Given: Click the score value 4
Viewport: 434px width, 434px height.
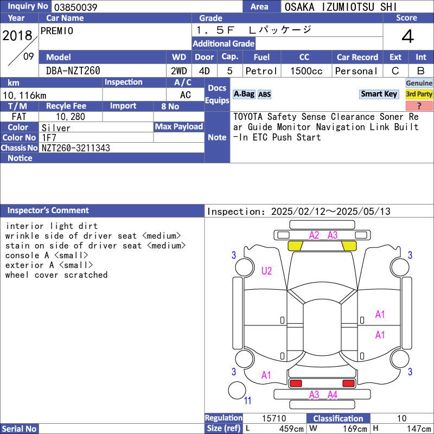Looking at the screenshot, I should tap(407, 36).
